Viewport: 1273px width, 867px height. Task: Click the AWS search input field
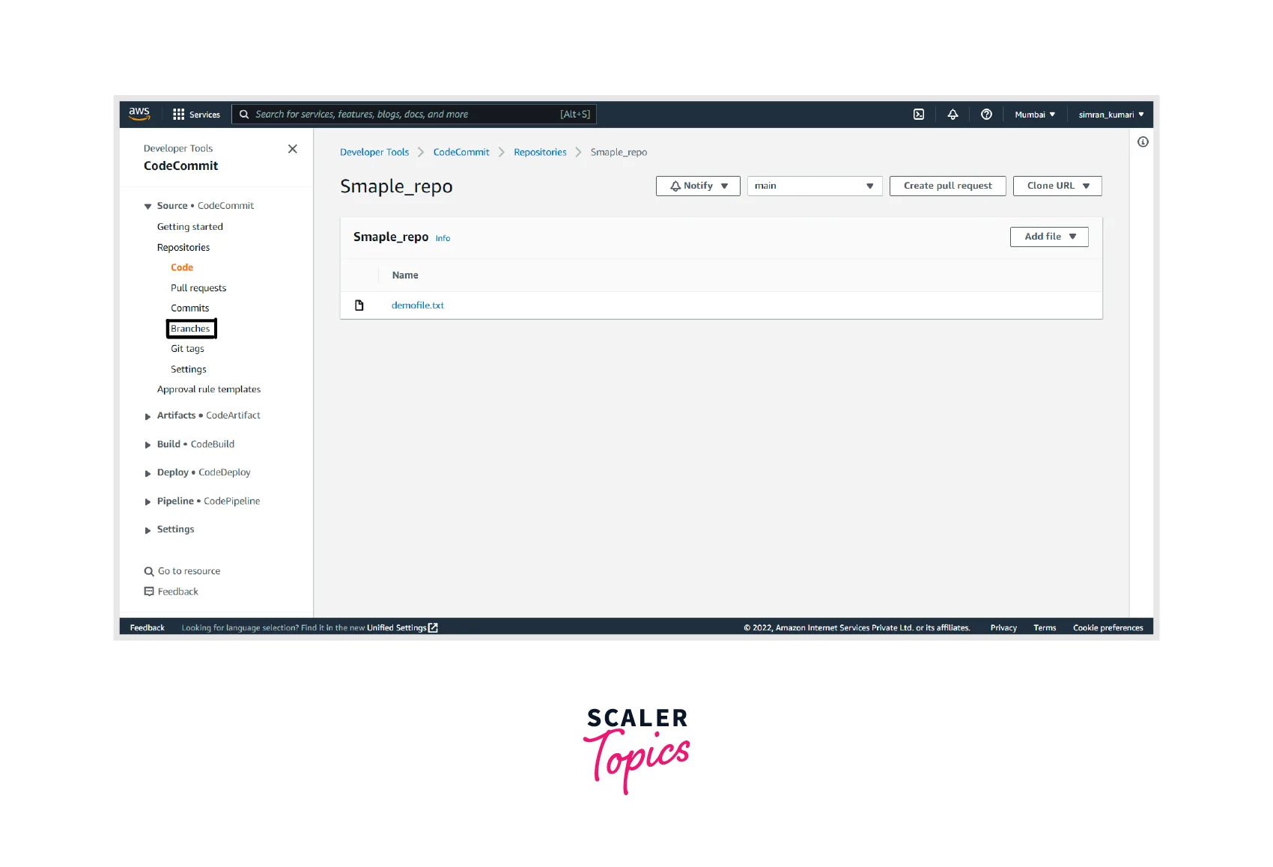pyautogui.click(x=404, y=115)
